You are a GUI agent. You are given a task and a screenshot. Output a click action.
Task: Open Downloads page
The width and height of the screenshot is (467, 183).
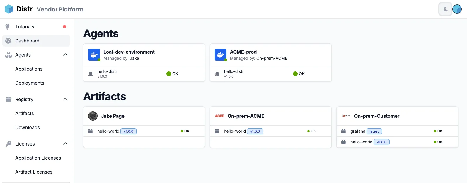pos(28,127)
